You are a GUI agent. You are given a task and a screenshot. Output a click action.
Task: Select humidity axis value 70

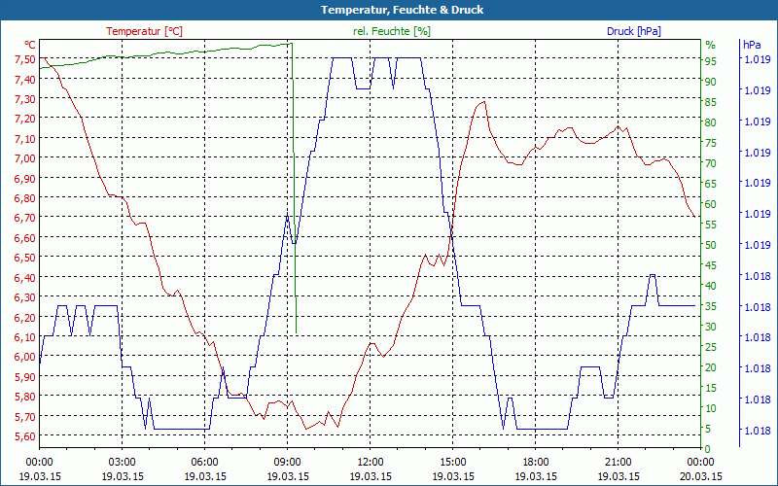click(x=711, y=163)
